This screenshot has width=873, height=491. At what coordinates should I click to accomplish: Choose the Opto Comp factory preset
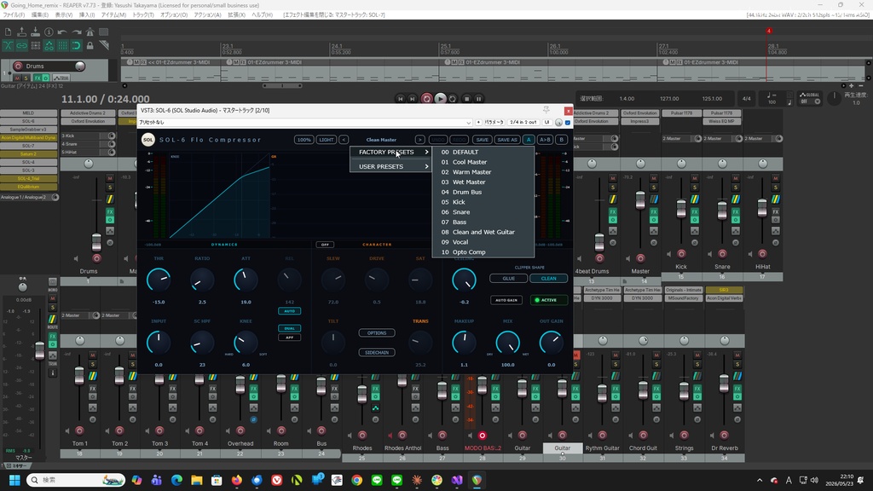(x=483, y=252)
